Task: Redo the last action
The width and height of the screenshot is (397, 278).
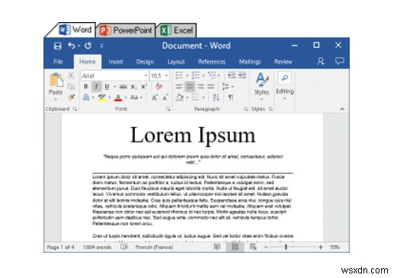Action: click(x=88, y=46)
